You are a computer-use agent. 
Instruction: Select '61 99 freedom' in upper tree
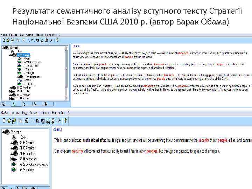(23, 95)
